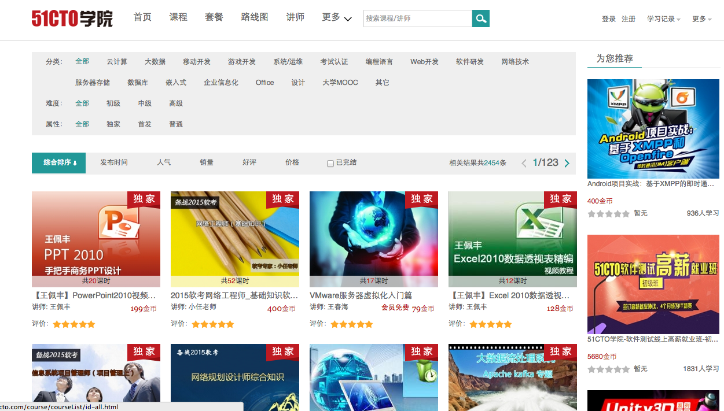Viewport: 724px width, 411px height.
Task: Sort results by 发布时间
Action: click(114, 162)
